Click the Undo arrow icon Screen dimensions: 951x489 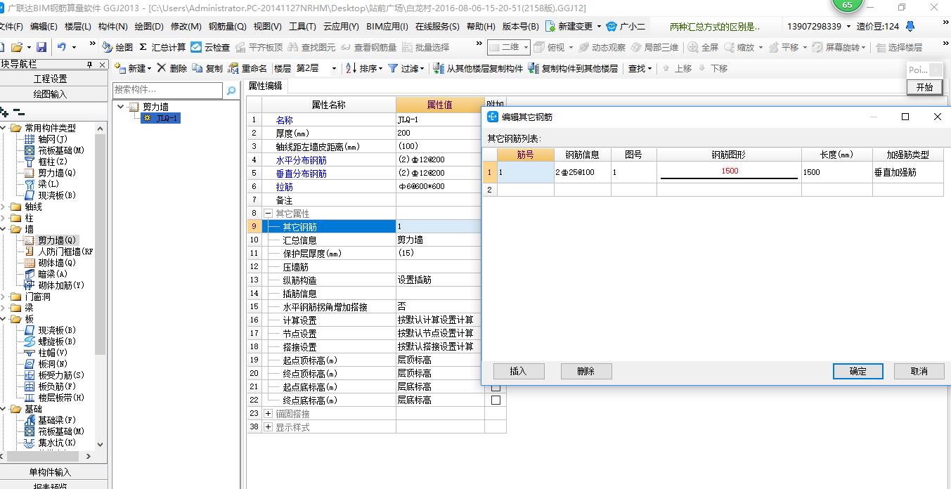(x=62, y=47)
